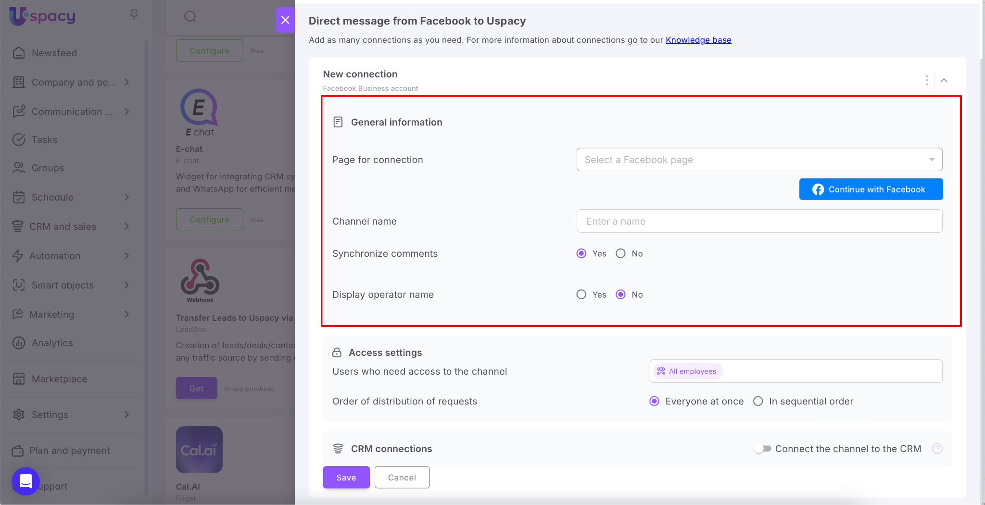The image size is (985, 505).
Task: Select Yes for Display operator name
Action: click(581, 294)
